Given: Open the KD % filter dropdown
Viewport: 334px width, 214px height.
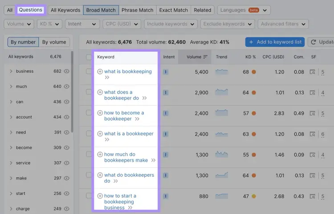Looking at the screenshot, I should click(49, 24).
